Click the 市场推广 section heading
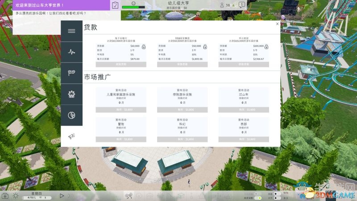Image resolution: width=357 pixels, height=201 pixels. click(97, 77)
